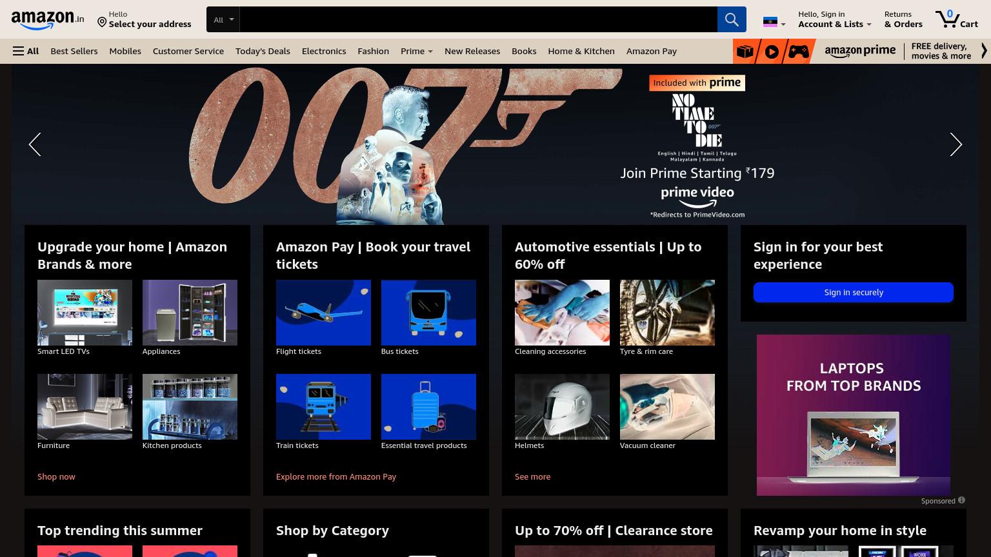View Today's Deals
The width and height of the screenshot is (991, 557).
263,51
